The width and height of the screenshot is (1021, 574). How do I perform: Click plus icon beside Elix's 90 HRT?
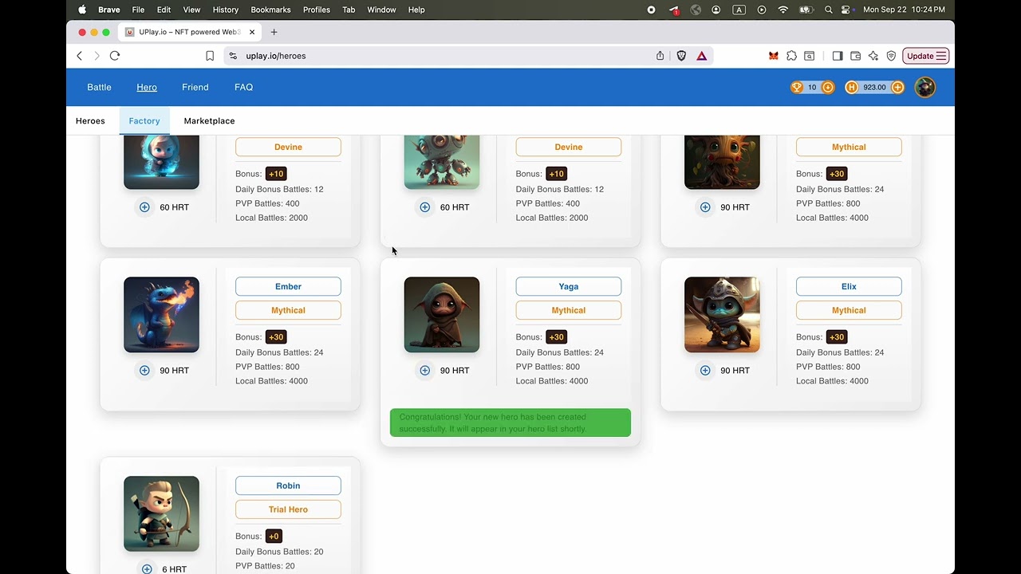705,370
